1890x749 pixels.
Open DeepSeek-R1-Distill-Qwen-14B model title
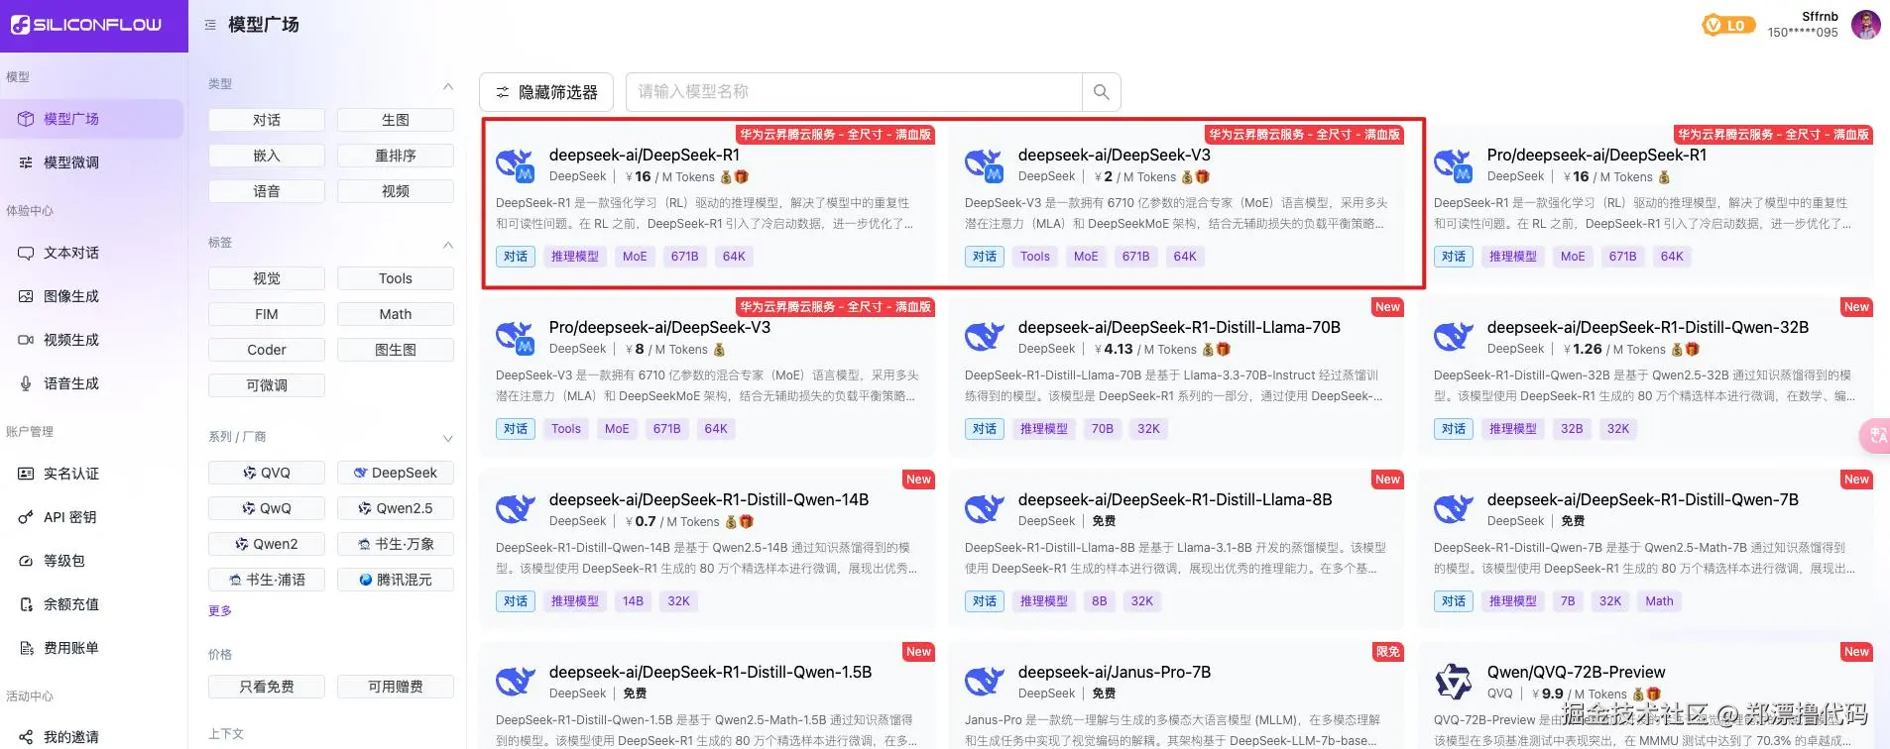pos(709,500)
